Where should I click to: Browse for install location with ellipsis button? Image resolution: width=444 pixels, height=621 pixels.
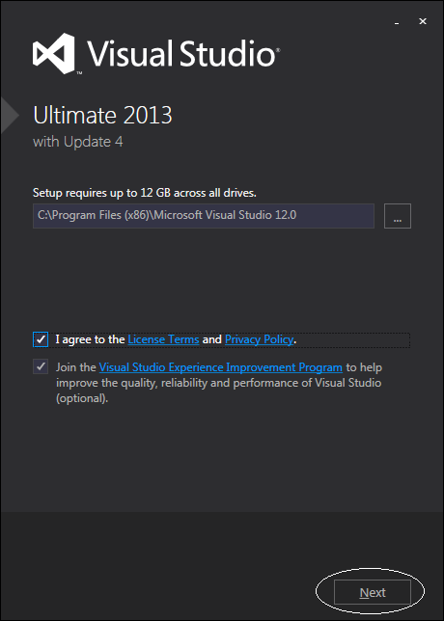(x=398, y=216)
